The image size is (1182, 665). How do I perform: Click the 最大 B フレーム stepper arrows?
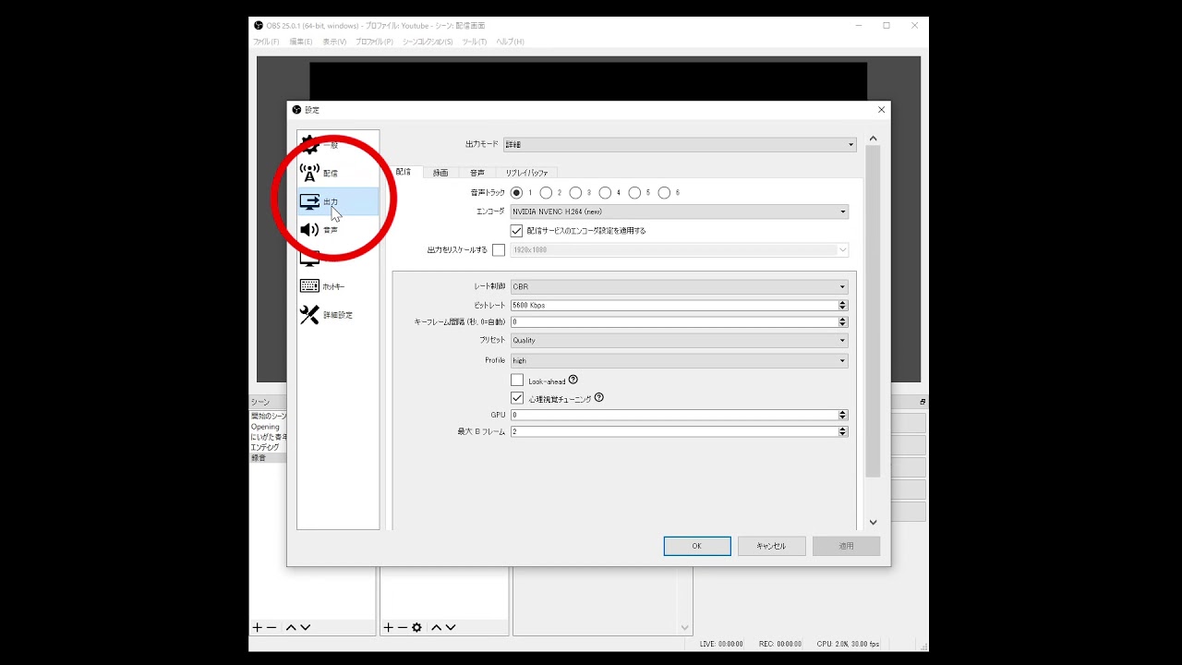pos(843,431)
